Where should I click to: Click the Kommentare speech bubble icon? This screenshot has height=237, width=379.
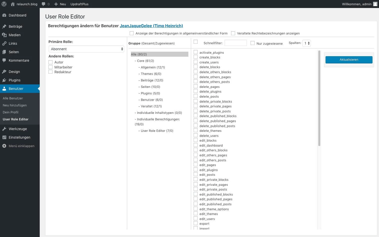pos(4,60)
